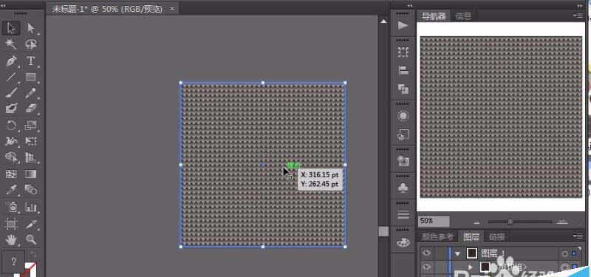Close the 未标题-1* document tab
This screenshot has height=277, width=591.
pos(172,8)
